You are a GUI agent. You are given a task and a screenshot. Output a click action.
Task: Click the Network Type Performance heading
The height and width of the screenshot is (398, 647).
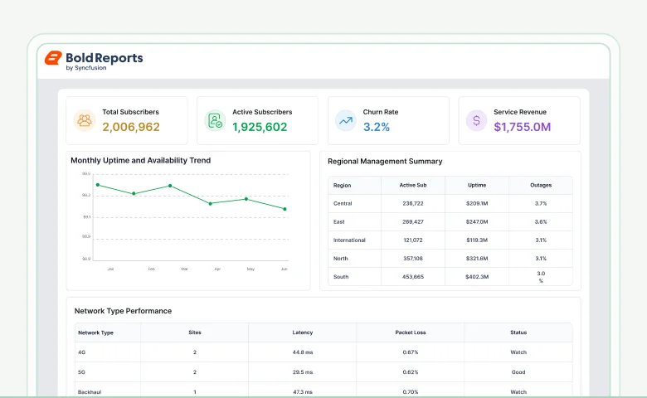[x=123, y=311]
